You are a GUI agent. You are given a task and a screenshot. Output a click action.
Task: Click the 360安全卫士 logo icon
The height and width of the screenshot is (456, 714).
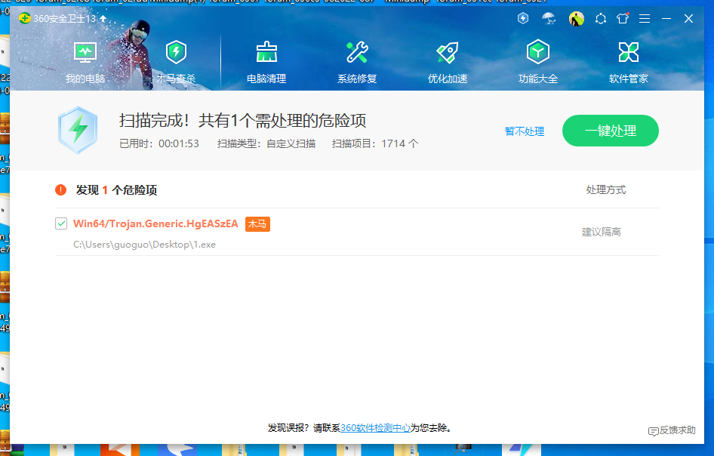point(25,18)
